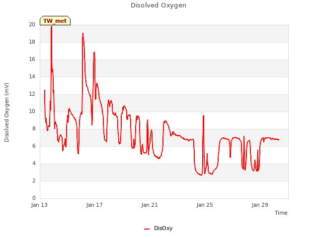Click the y-axis value 4
Screen dimensions: 318x238
34,163
